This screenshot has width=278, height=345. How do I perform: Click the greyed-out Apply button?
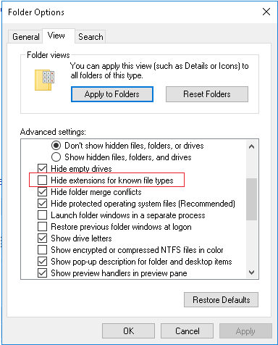coord(245,331)
